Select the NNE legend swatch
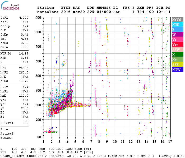 178,24
